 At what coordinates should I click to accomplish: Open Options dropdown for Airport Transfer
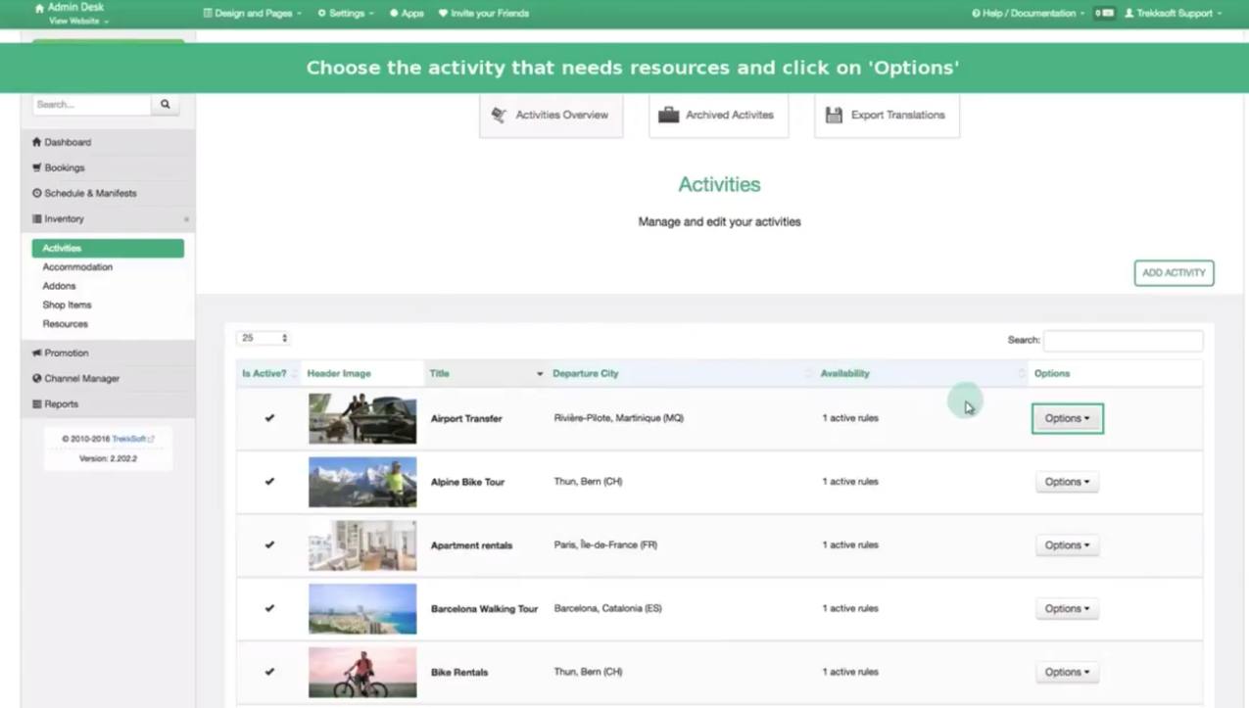pyautogui.click(x=1067, y=418)
